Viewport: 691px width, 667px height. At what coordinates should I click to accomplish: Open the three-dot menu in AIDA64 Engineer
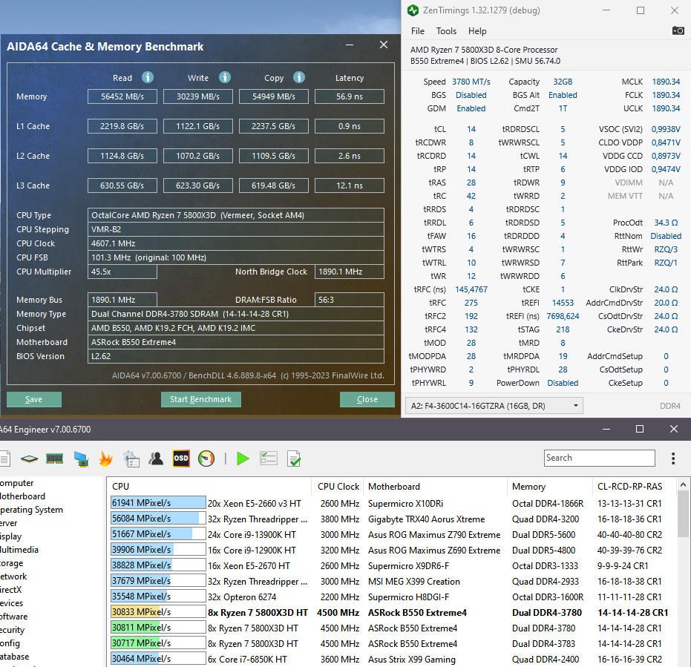pos(673,459)
